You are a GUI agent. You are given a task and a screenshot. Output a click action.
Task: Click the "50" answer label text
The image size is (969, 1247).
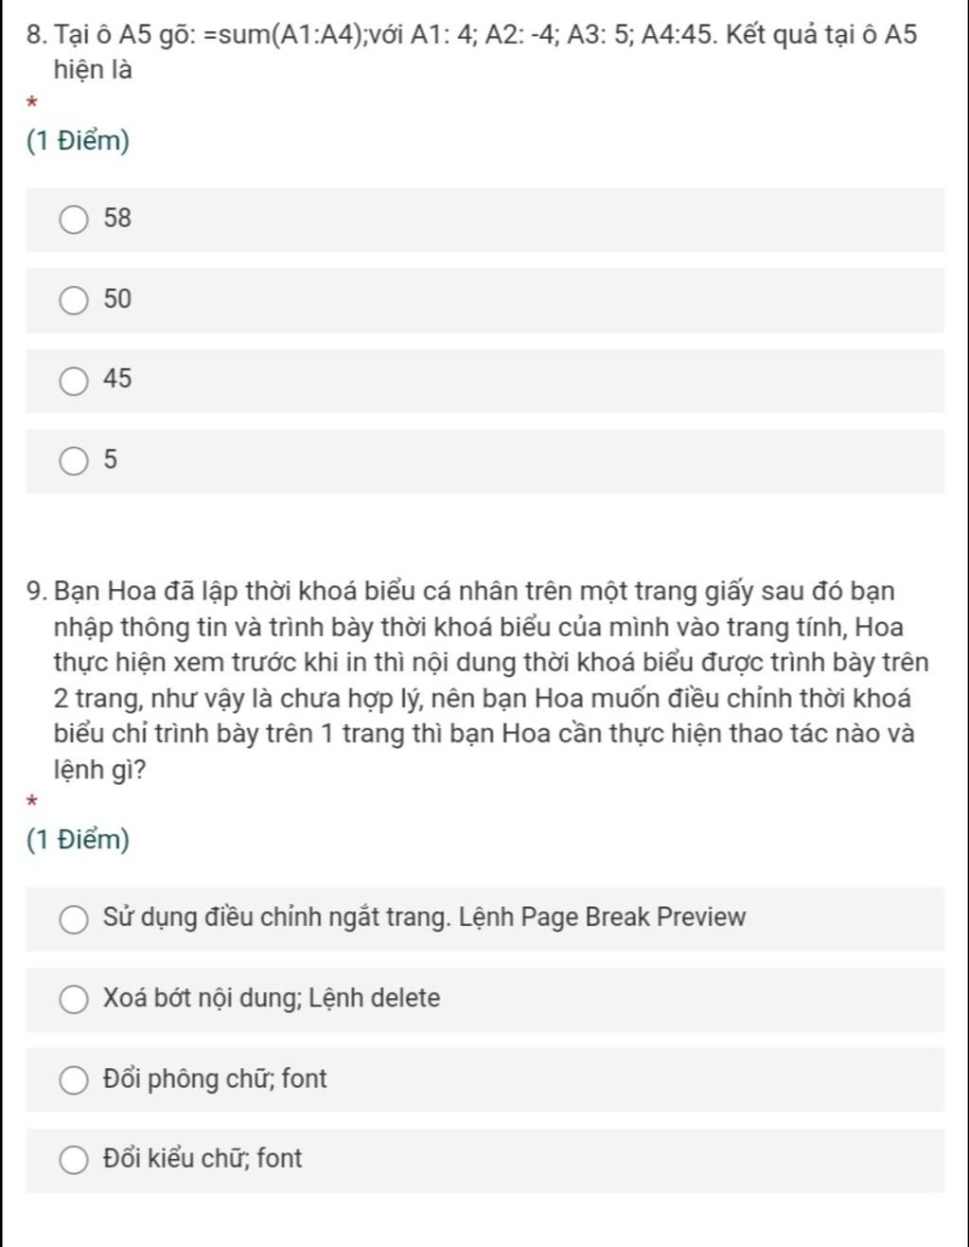coord(117,298)
